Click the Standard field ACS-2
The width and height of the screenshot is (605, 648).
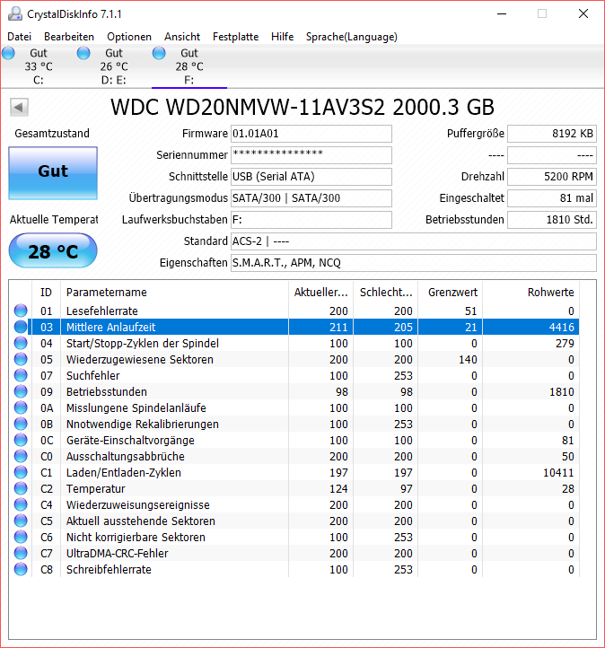[413, 241]
